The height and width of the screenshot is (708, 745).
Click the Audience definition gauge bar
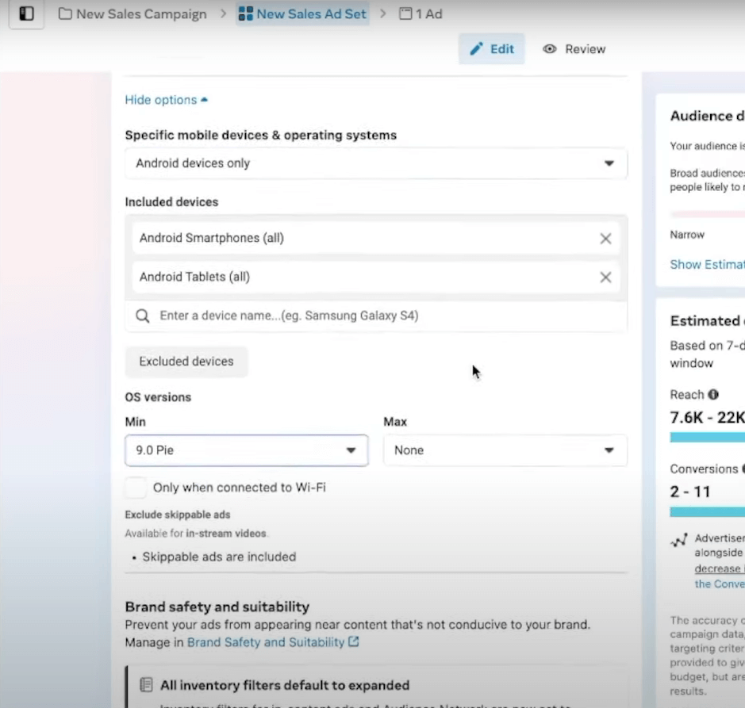(707, 214)
